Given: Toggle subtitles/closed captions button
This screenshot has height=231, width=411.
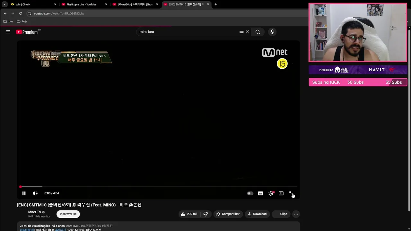Looking at the screenshot, I should (260, 193).
